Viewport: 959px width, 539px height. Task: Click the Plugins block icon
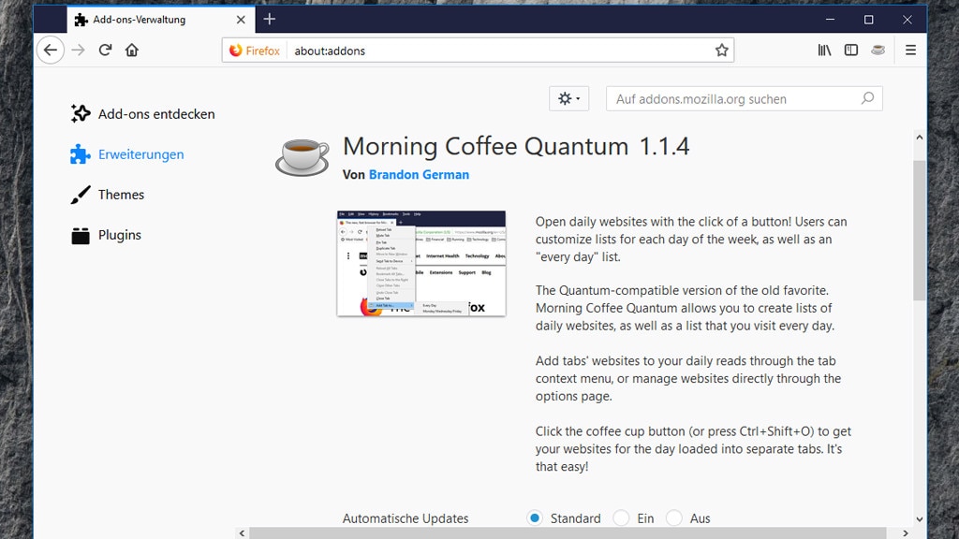click(81, 235)
